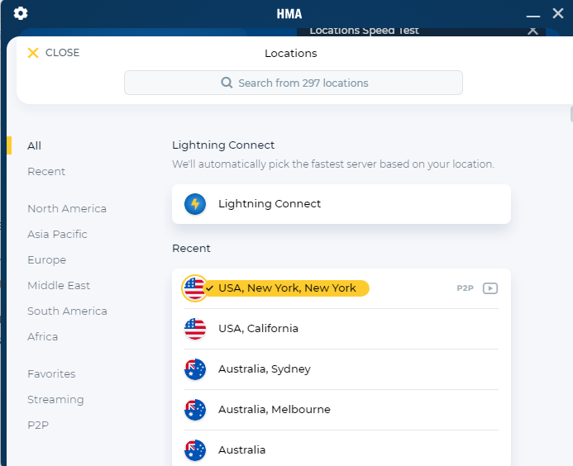Click the search magnifier icon

(227, 83)
